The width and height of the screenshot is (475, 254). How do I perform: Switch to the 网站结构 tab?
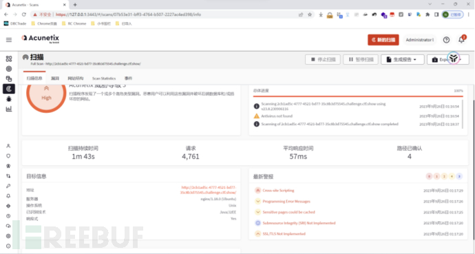(x=76, y=78)
